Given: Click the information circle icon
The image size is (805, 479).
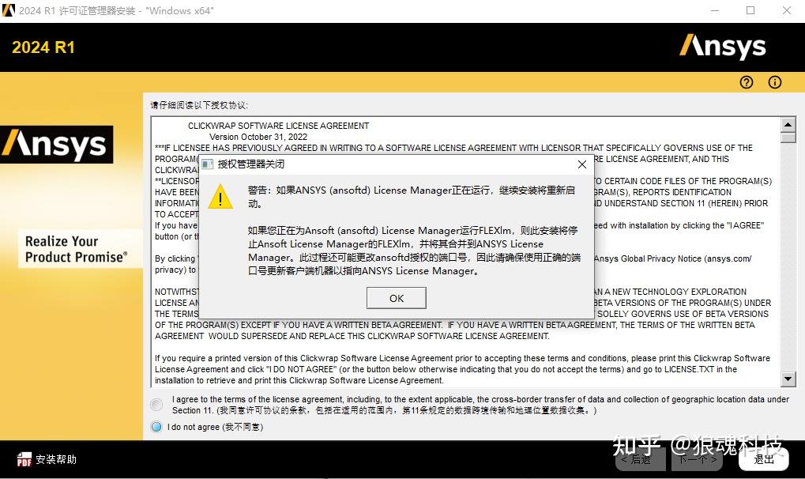Looking at the screenshot, I should pyautogui.click(x=774, y=82).
